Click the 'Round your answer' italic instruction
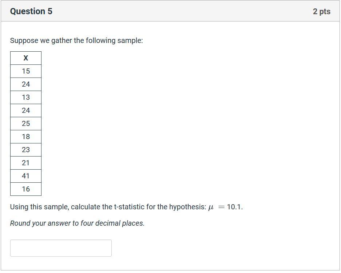 77,223
